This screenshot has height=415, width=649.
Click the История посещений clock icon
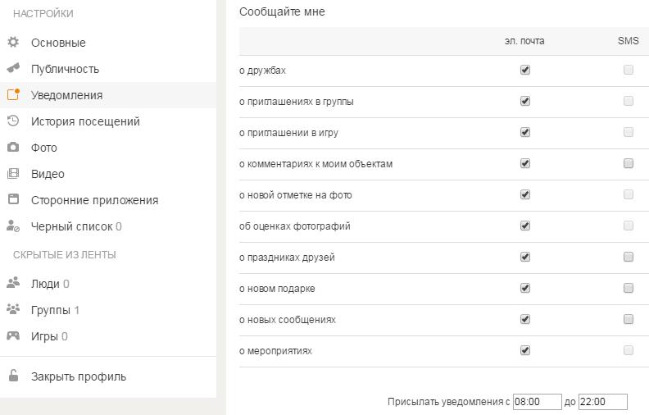pyautogui.click(x=13, y=121)
